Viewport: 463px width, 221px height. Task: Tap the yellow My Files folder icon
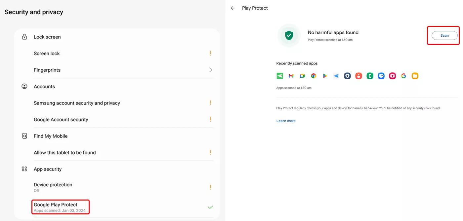[x=415, y=76]
